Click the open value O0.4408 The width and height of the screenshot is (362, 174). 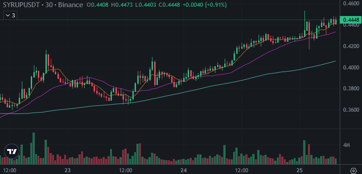[x=98, y=4]
